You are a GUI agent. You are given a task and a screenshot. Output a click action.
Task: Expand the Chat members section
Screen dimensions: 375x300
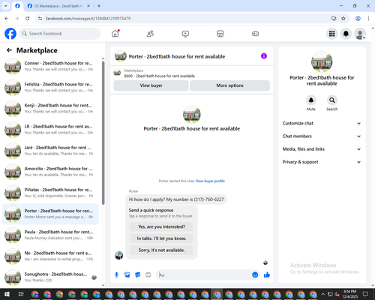tap(322, 136)
